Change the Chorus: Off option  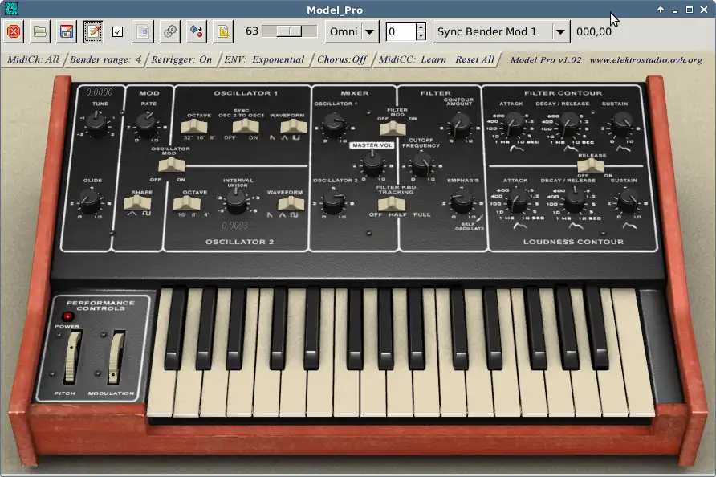pos(342,60)
